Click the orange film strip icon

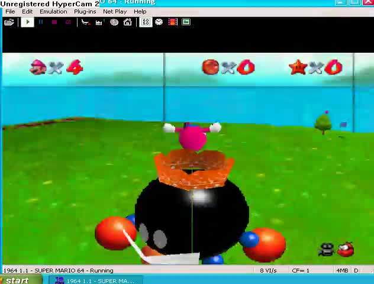pyautogui.click(x=173, y=22)
